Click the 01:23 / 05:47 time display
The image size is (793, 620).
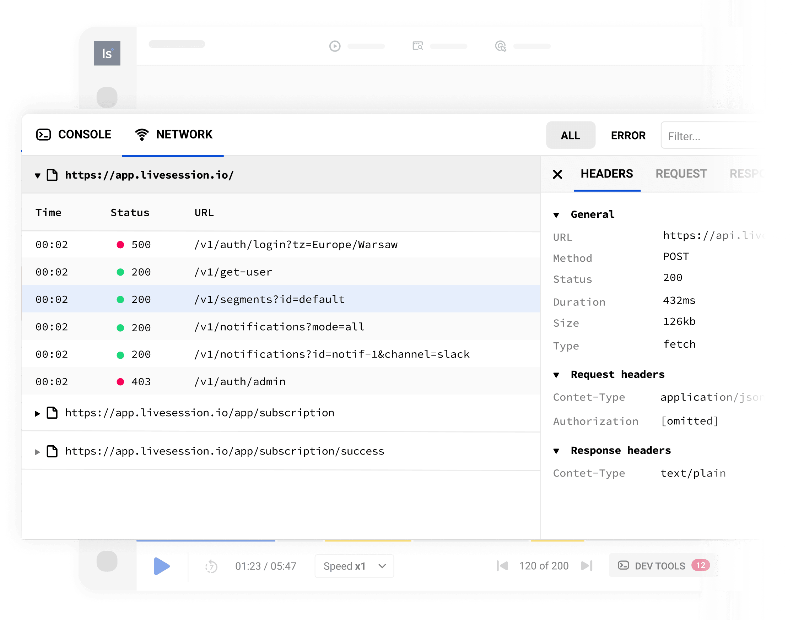[x=265, y=566]
